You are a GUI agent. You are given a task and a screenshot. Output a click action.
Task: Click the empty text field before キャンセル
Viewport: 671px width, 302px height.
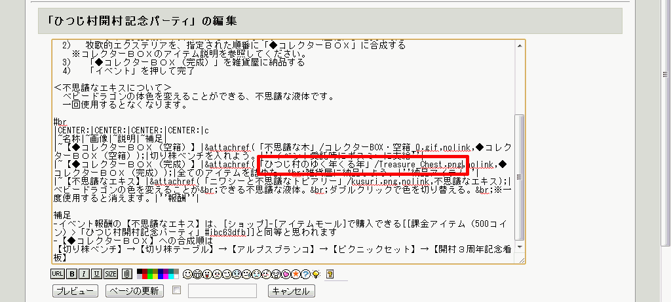click(222, 291)
